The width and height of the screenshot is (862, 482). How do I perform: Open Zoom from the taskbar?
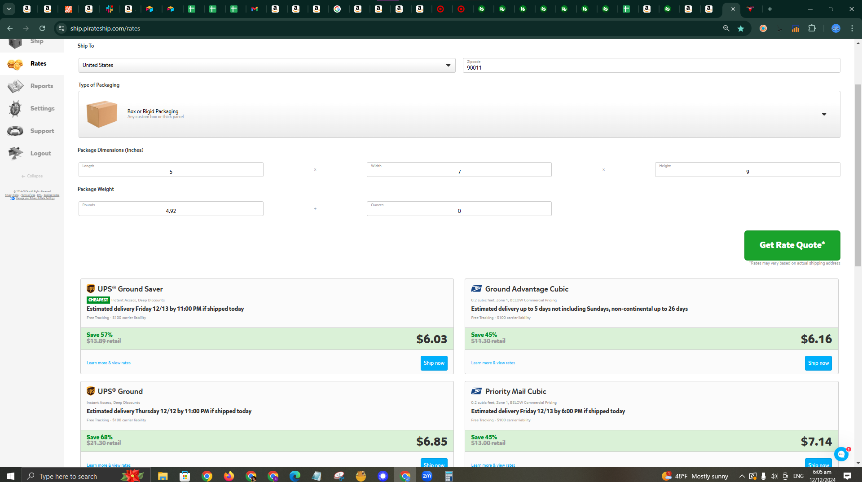point(427,476)
